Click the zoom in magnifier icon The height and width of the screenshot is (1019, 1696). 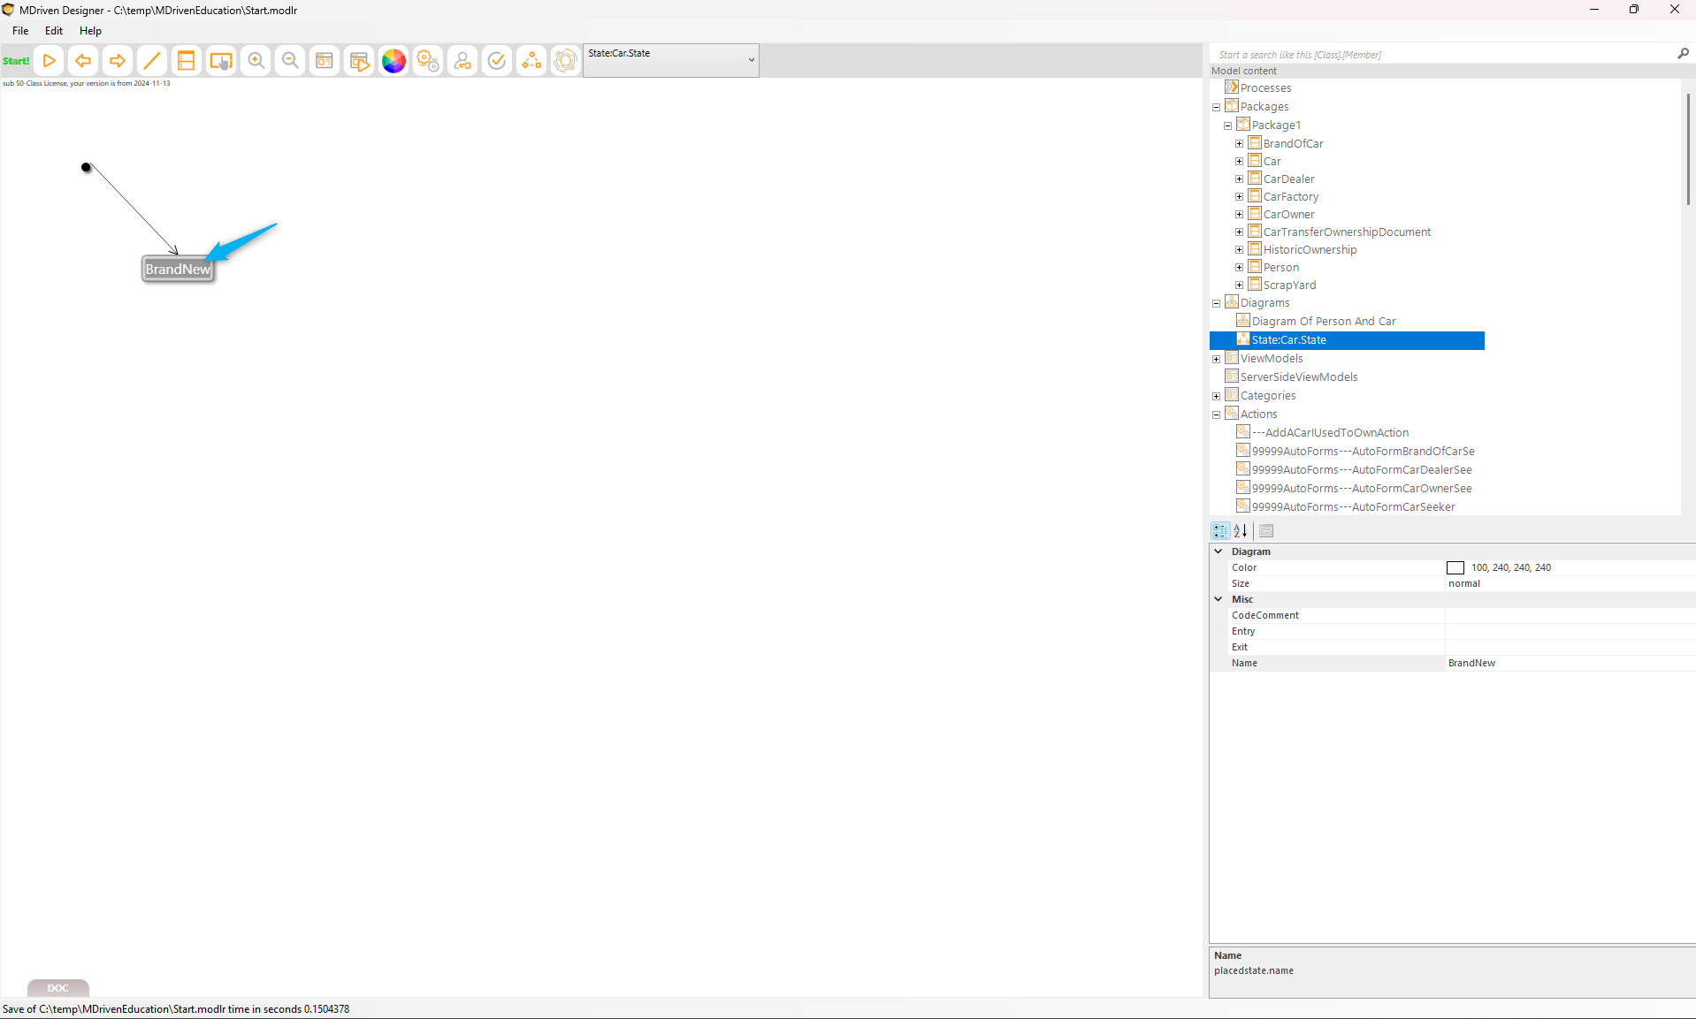click(x=256, y=61)
